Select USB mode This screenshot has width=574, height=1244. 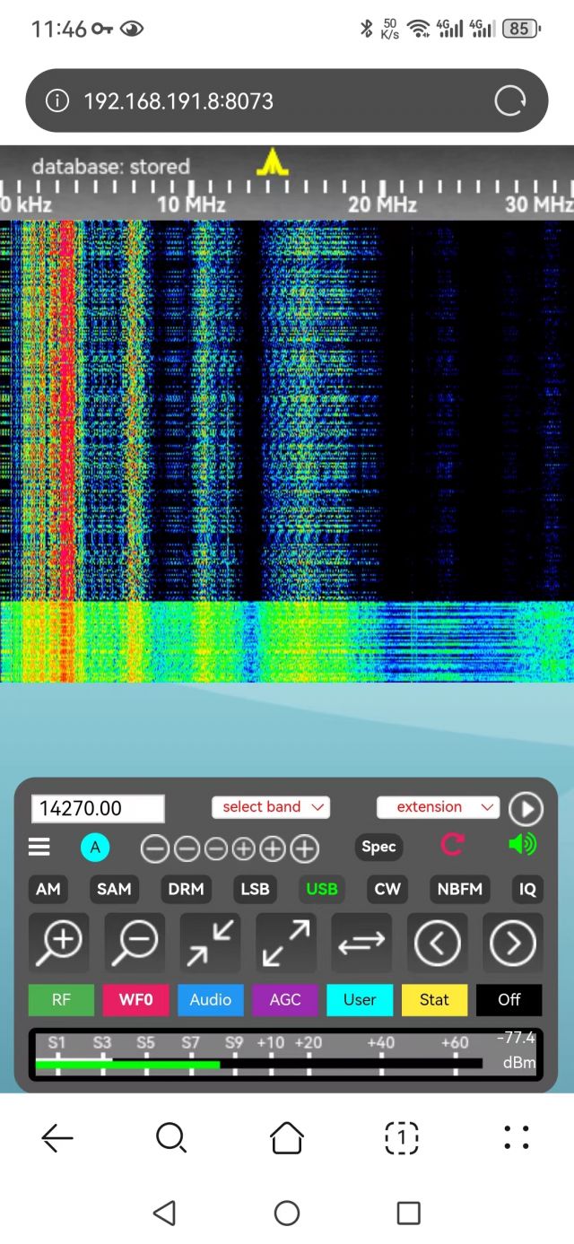pyautogui.click(x=322, y=890)
